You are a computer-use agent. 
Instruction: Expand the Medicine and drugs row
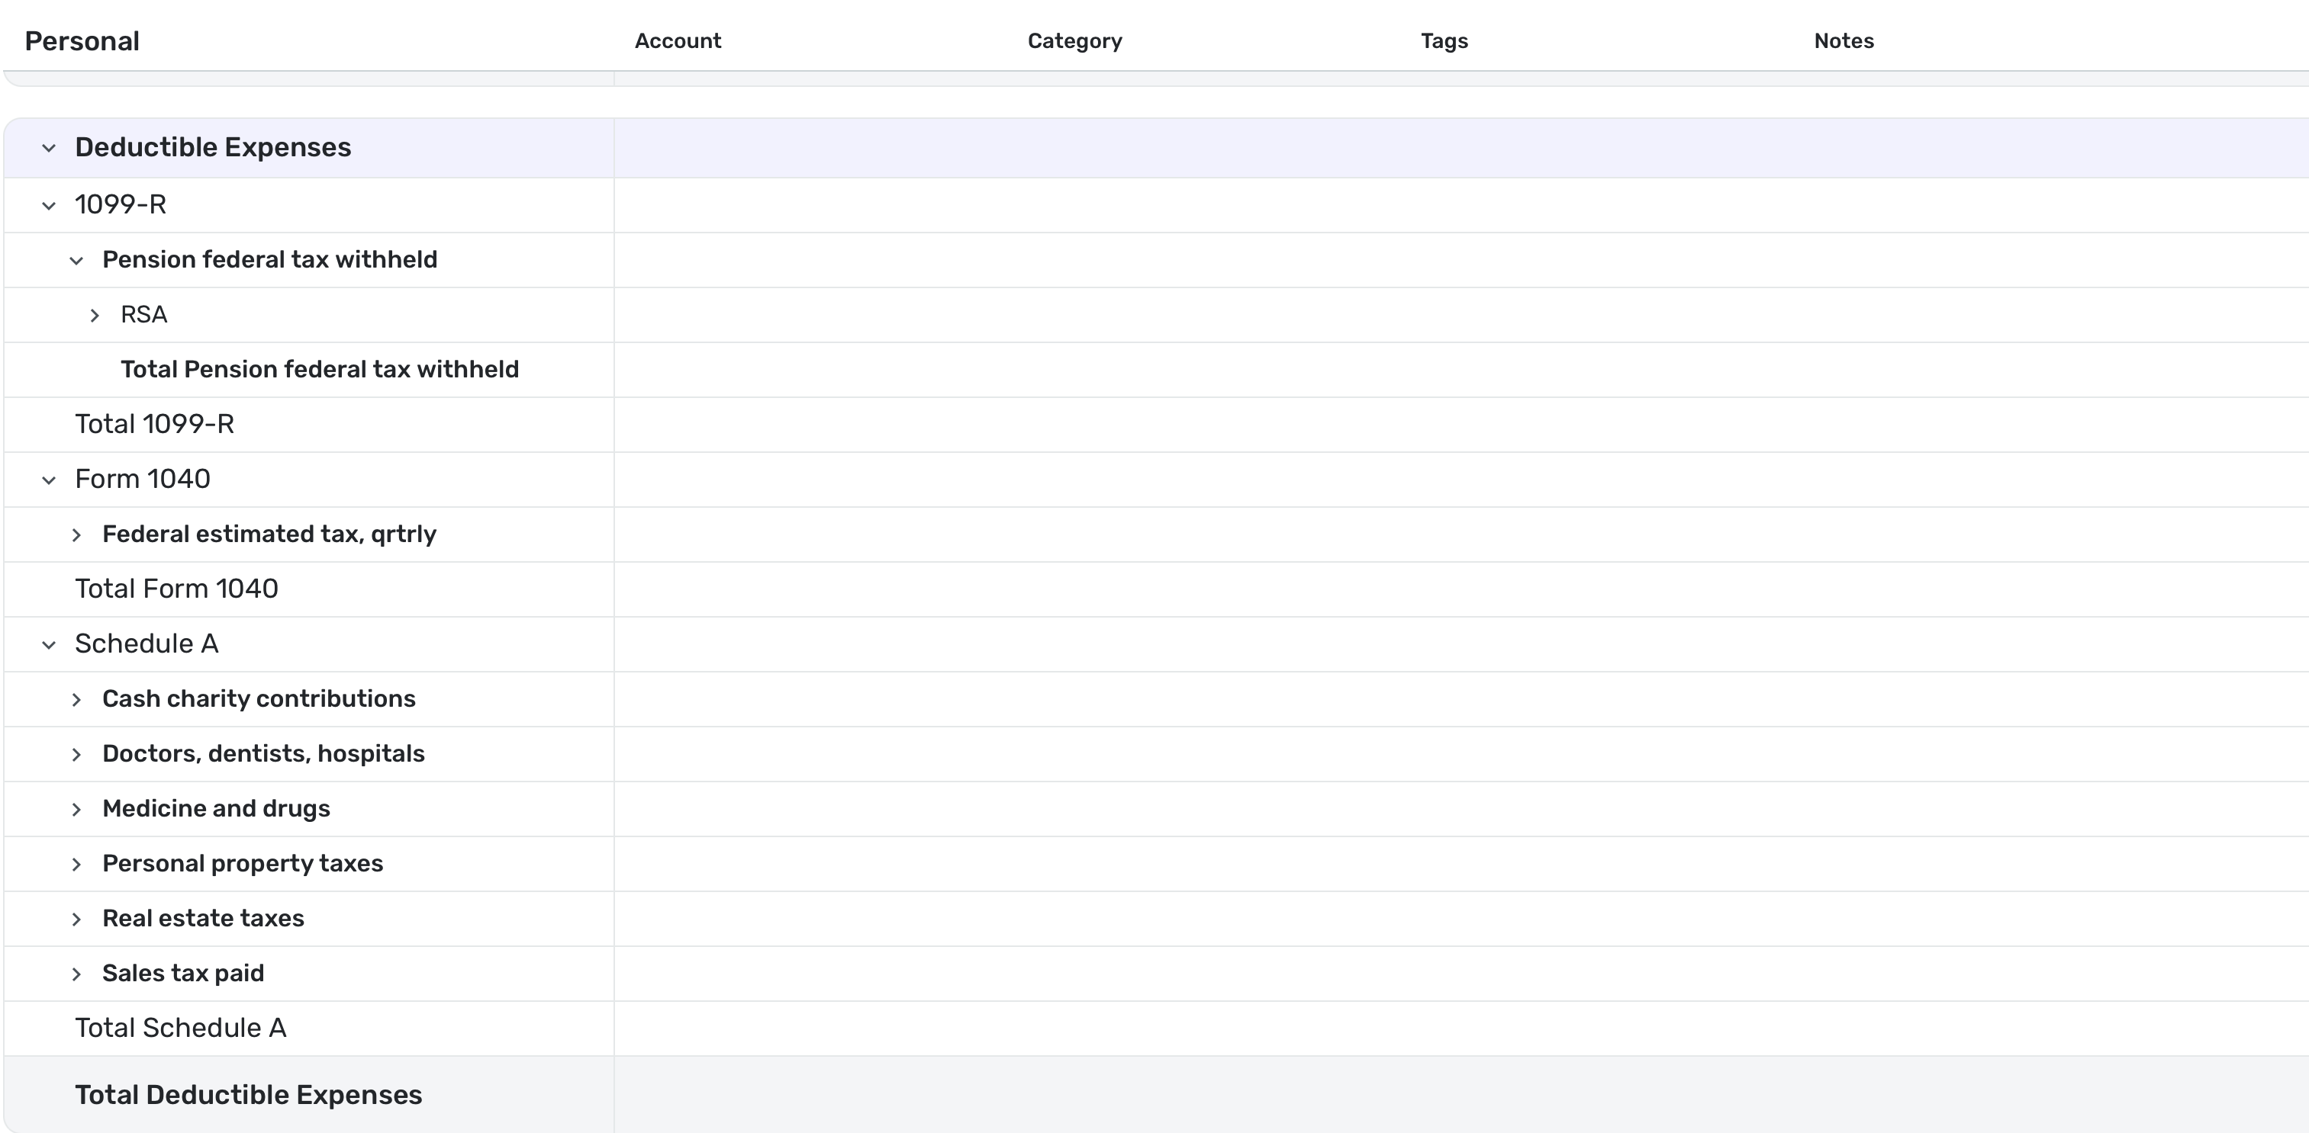(x=77, y=809)
